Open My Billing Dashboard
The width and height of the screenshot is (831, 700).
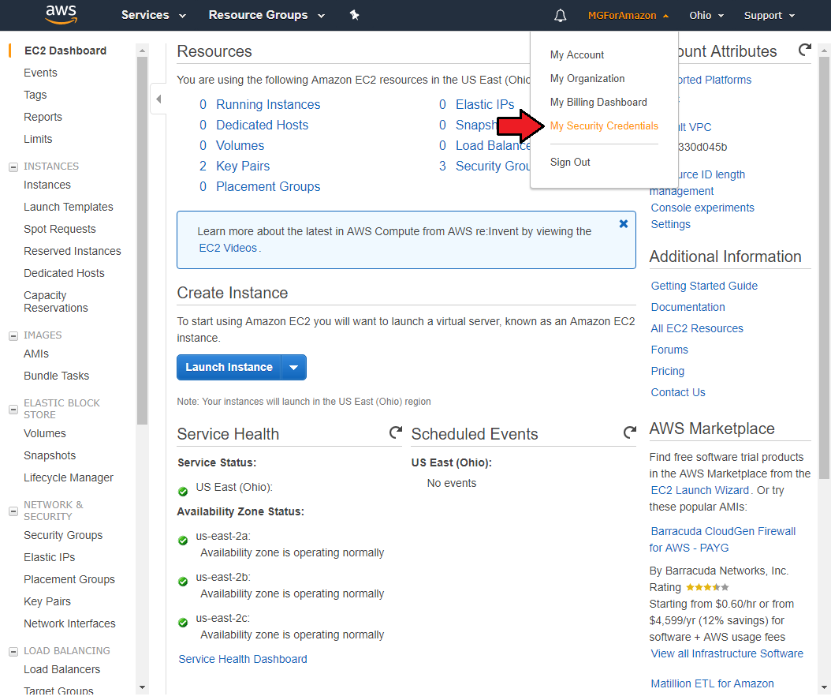point(598,102)
